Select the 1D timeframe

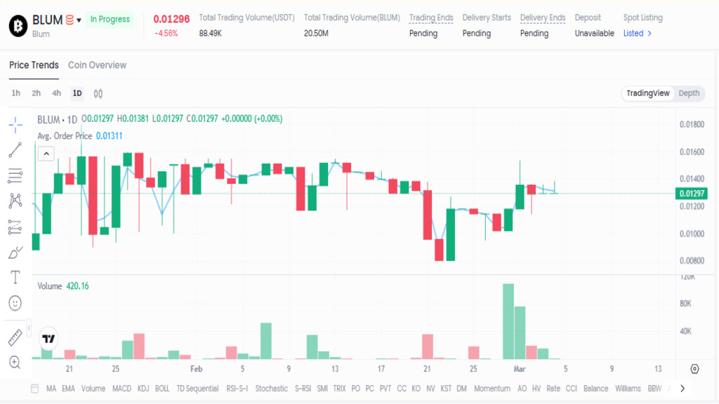(x=77, y=93)
